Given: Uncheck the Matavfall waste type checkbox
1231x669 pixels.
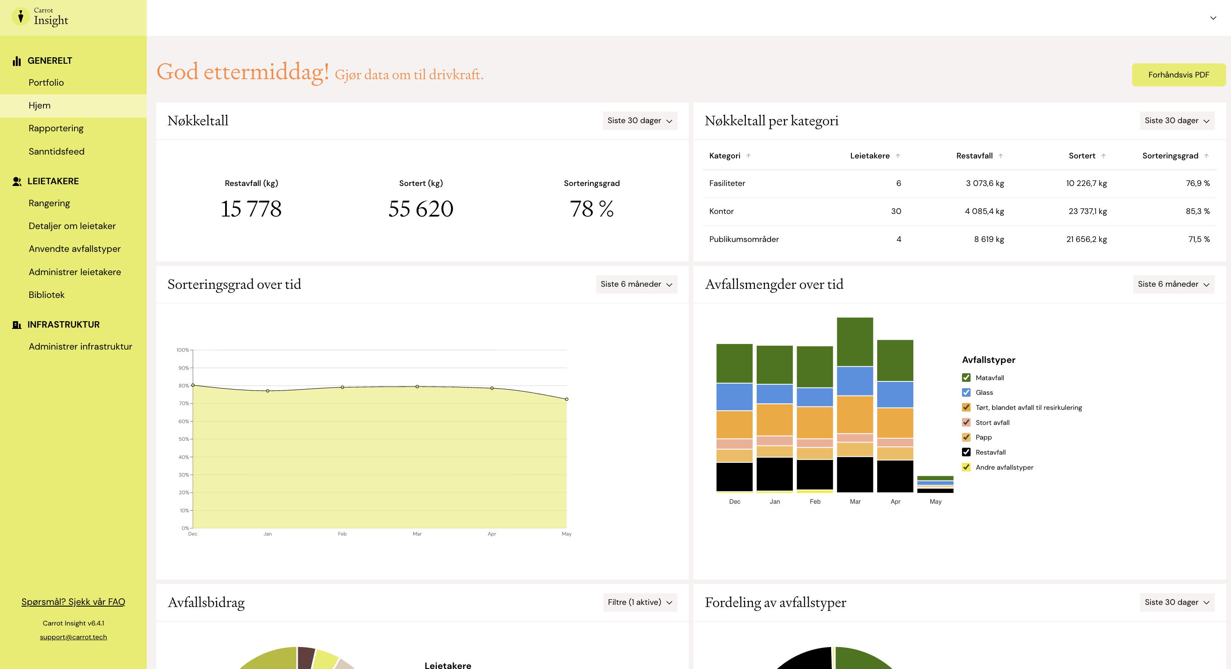Looking at the screenshot, I should 966,378.
